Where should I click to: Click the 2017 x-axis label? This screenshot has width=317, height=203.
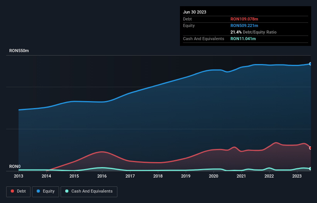(x=130, y=176)
